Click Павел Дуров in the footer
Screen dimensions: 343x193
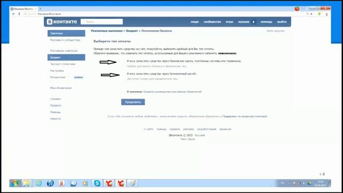tap(188, 139)
